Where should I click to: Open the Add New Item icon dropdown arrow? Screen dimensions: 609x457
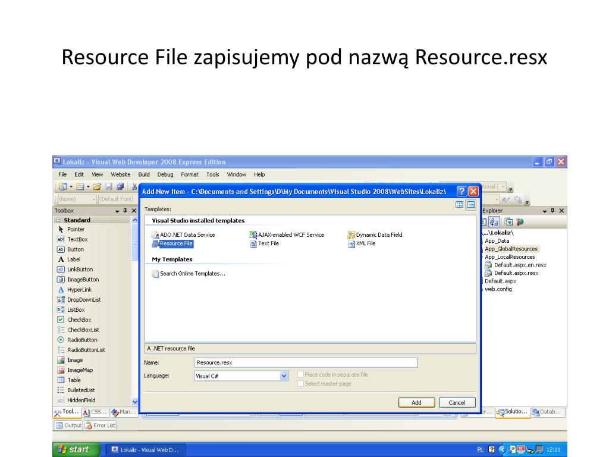coord(88,187)
